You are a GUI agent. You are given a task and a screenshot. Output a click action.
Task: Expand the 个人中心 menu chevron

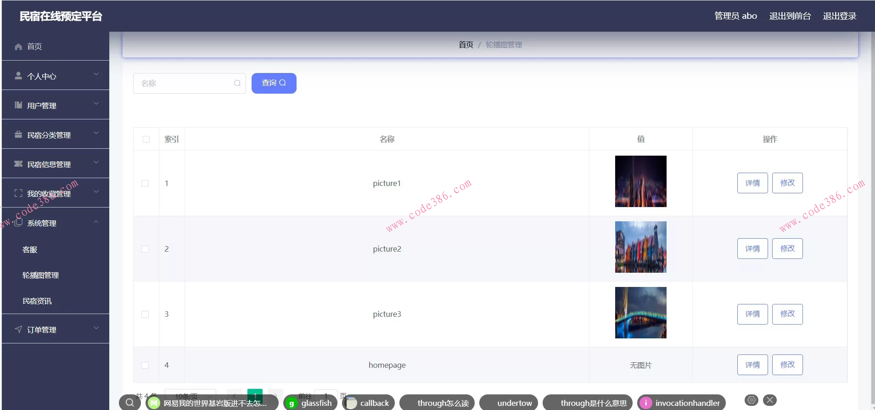pyautogui.click(x=96, y=74)
